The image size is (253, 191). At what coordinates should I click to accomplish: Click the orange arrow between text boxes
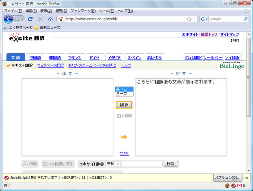click(124, 137)
